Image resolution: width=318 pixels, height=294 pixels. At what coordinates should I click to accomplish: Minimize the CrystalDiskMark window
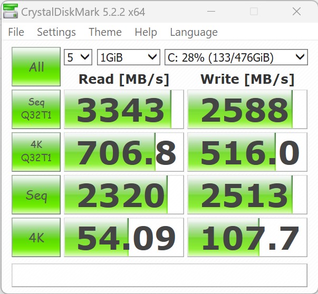click(x=211, y=12)
